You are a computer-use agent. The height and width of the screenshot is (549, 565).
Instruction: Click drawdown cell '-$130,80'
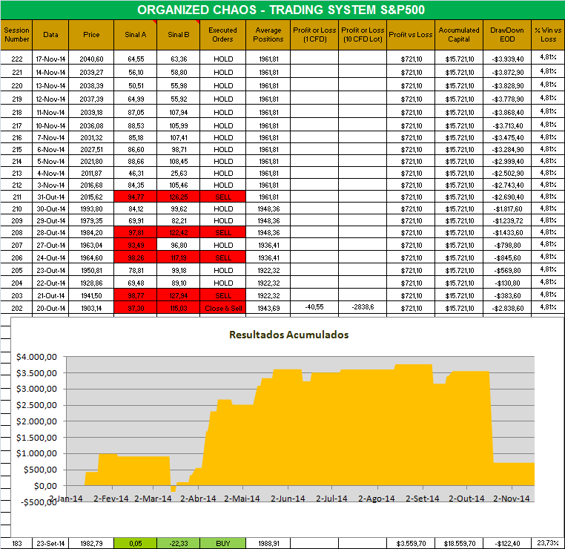tap(507, 283)
